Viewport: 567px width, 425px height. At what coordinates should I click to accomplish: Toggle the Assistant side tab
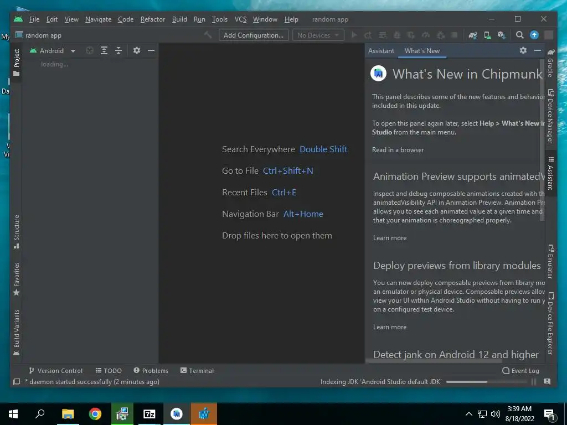pyautogui.click(x=550, y=173)
